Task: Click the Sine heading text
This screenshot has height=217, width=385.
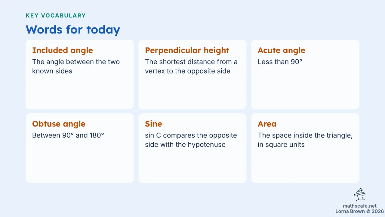Action: pos(153,124)
